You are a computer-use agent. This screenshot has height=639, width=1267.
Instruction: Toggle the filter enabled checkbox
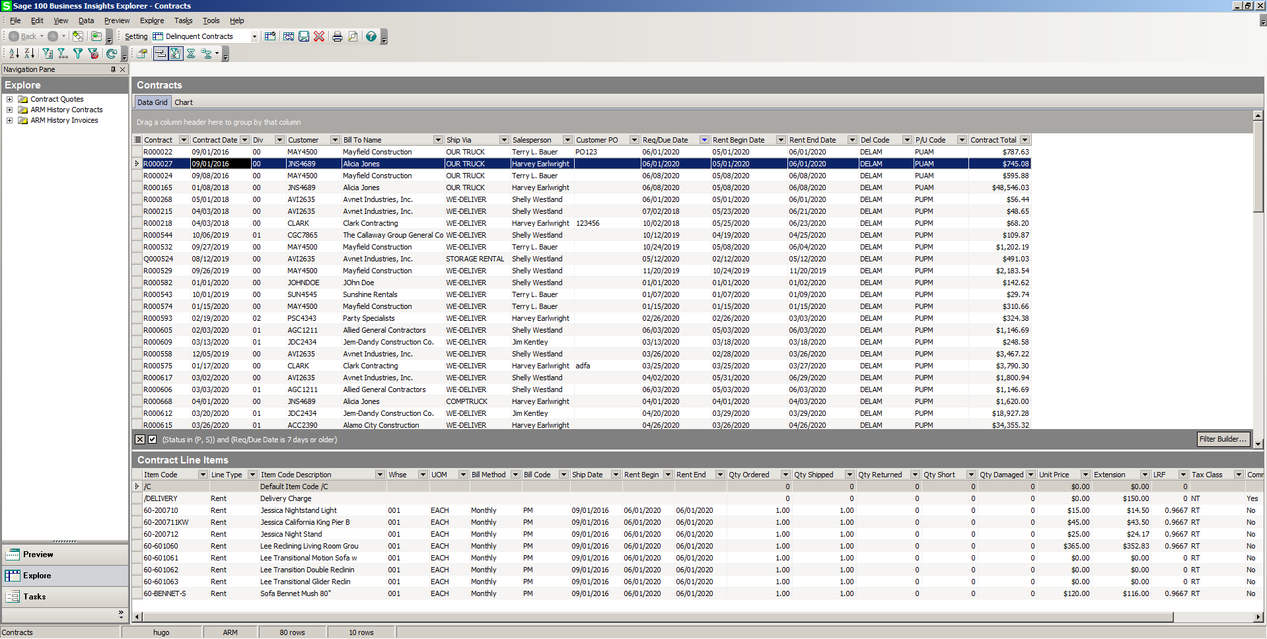(153, 440)
